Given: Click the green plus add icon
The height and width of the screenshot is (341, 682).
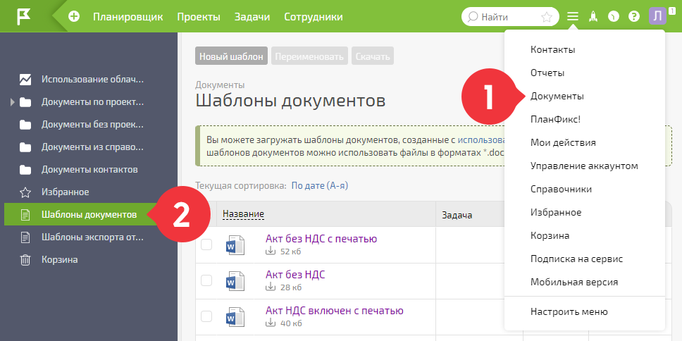Looking at the screenshot, I should [x=74, y=17].
